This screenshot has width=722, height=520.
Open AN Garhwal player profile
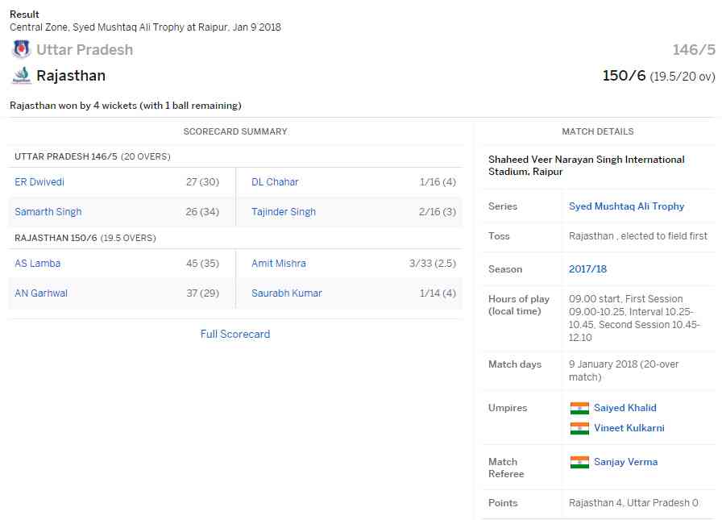coord(41,293)
